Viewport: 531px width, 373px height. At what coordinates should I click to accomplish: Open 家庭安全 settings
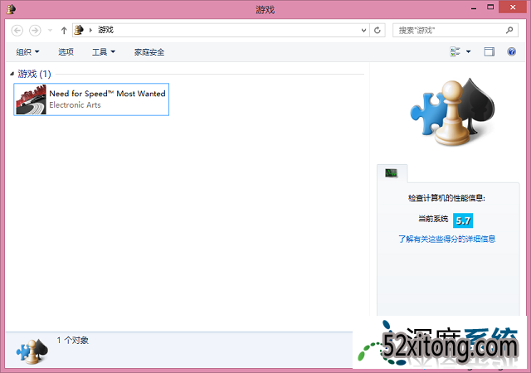point(149,51)
